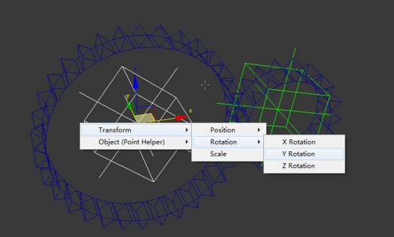Expand the Rotation submenu arrow

pos(259,142)
